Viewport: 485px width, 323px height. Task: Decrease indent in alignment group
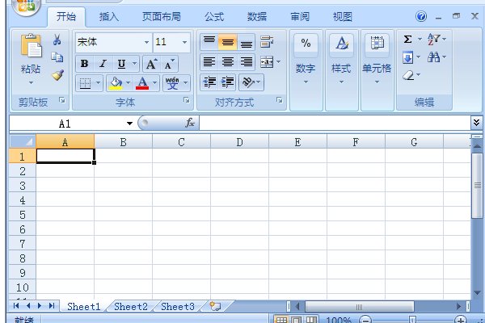pos(209,82)
